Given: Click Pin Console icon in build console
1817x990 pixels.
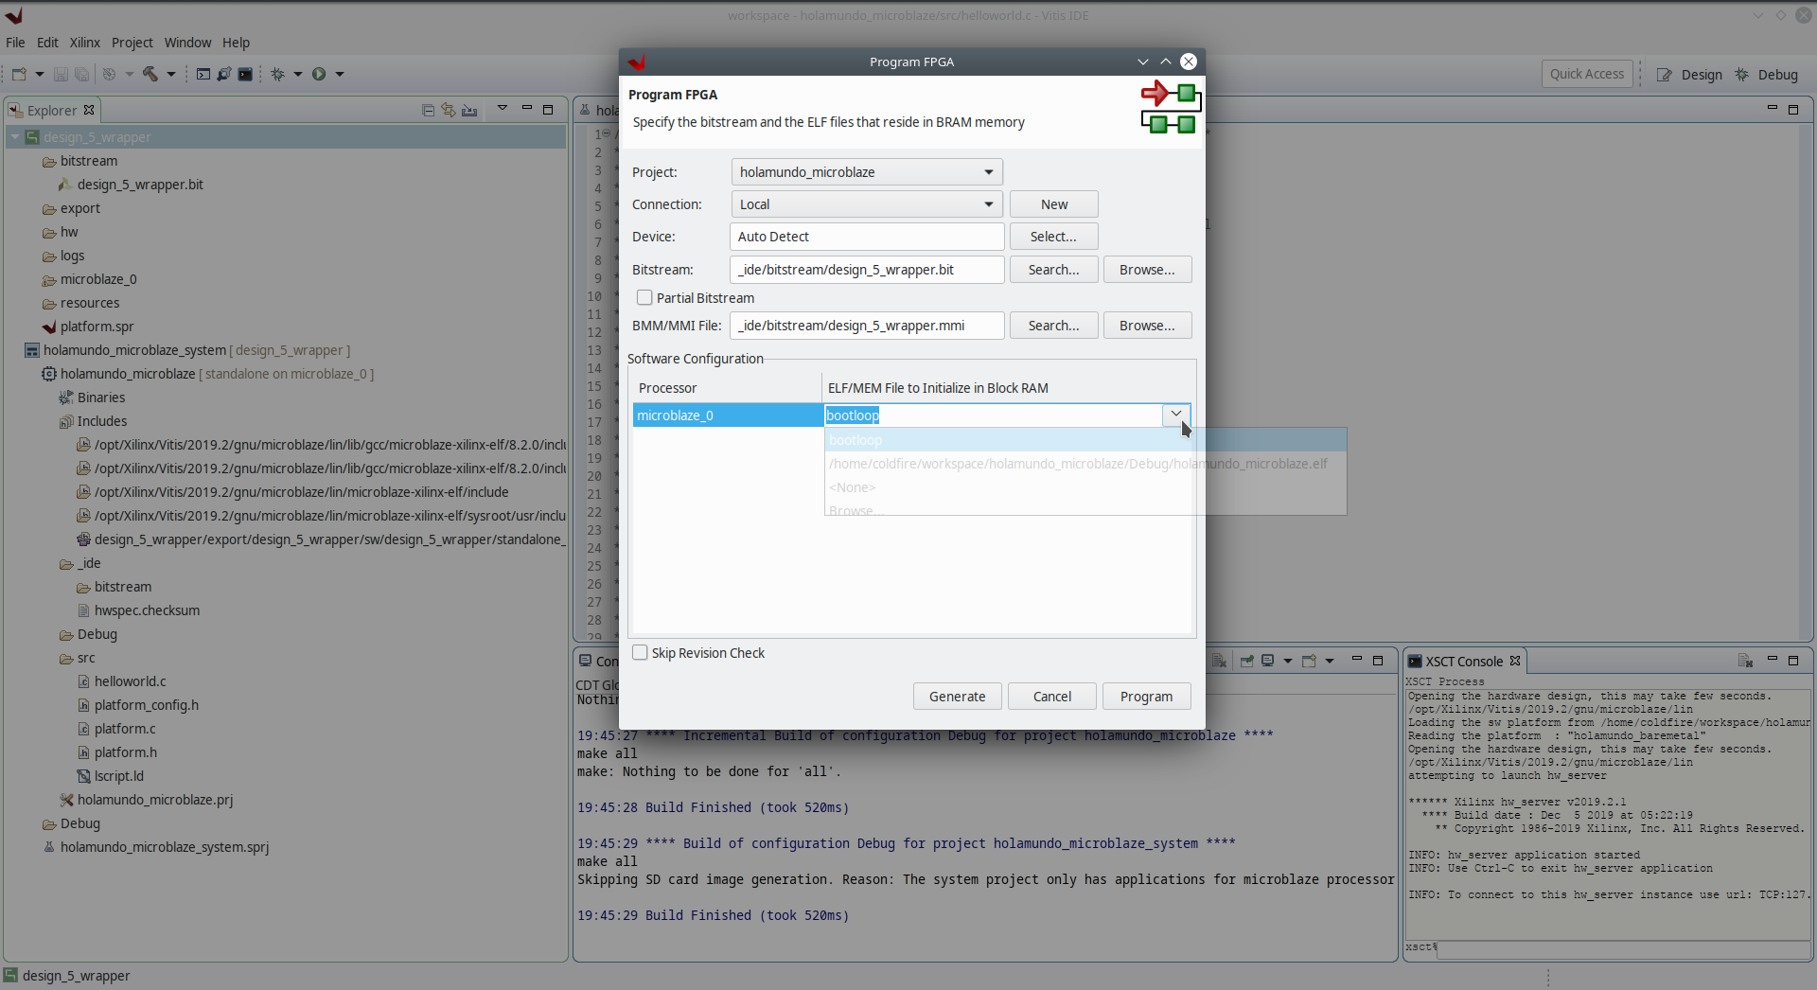Looking at the screenshot, I should (x=1246, y=661).
